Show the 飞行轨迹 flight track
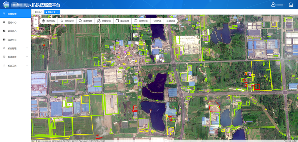This screenshot has height=142, width=298. [157, 21]
